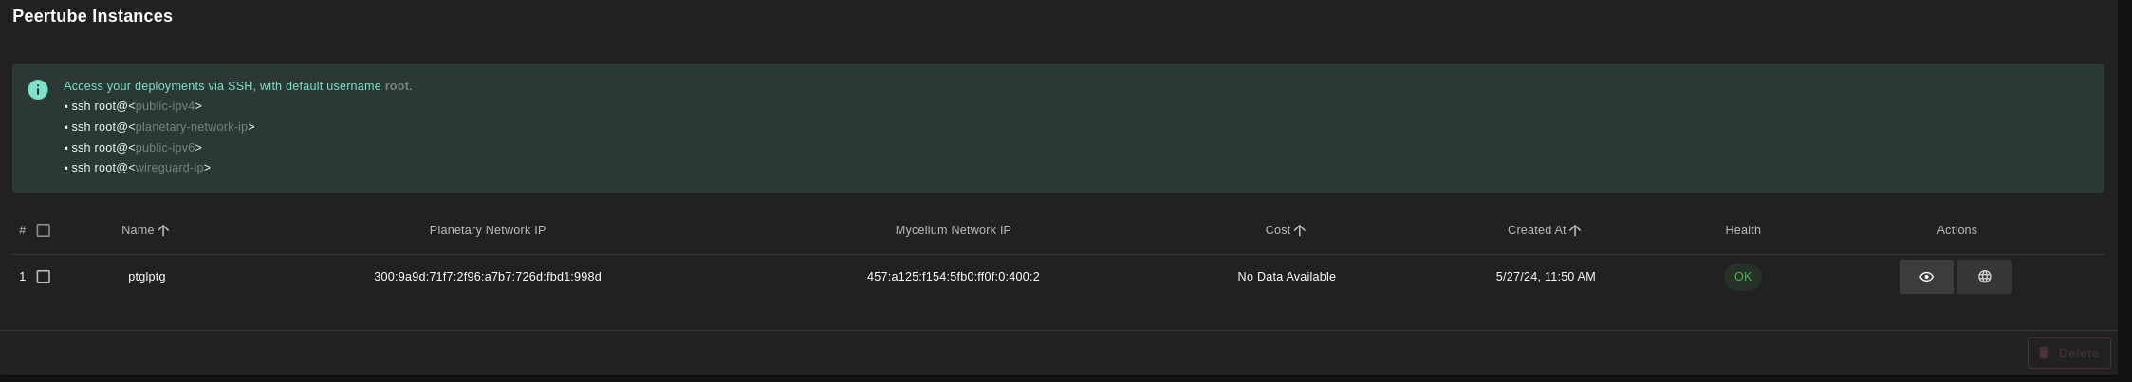Sort the table by the Cost column
Image resolution: width=2132 pixels, height=382 pixels.
coord(1277,230)
